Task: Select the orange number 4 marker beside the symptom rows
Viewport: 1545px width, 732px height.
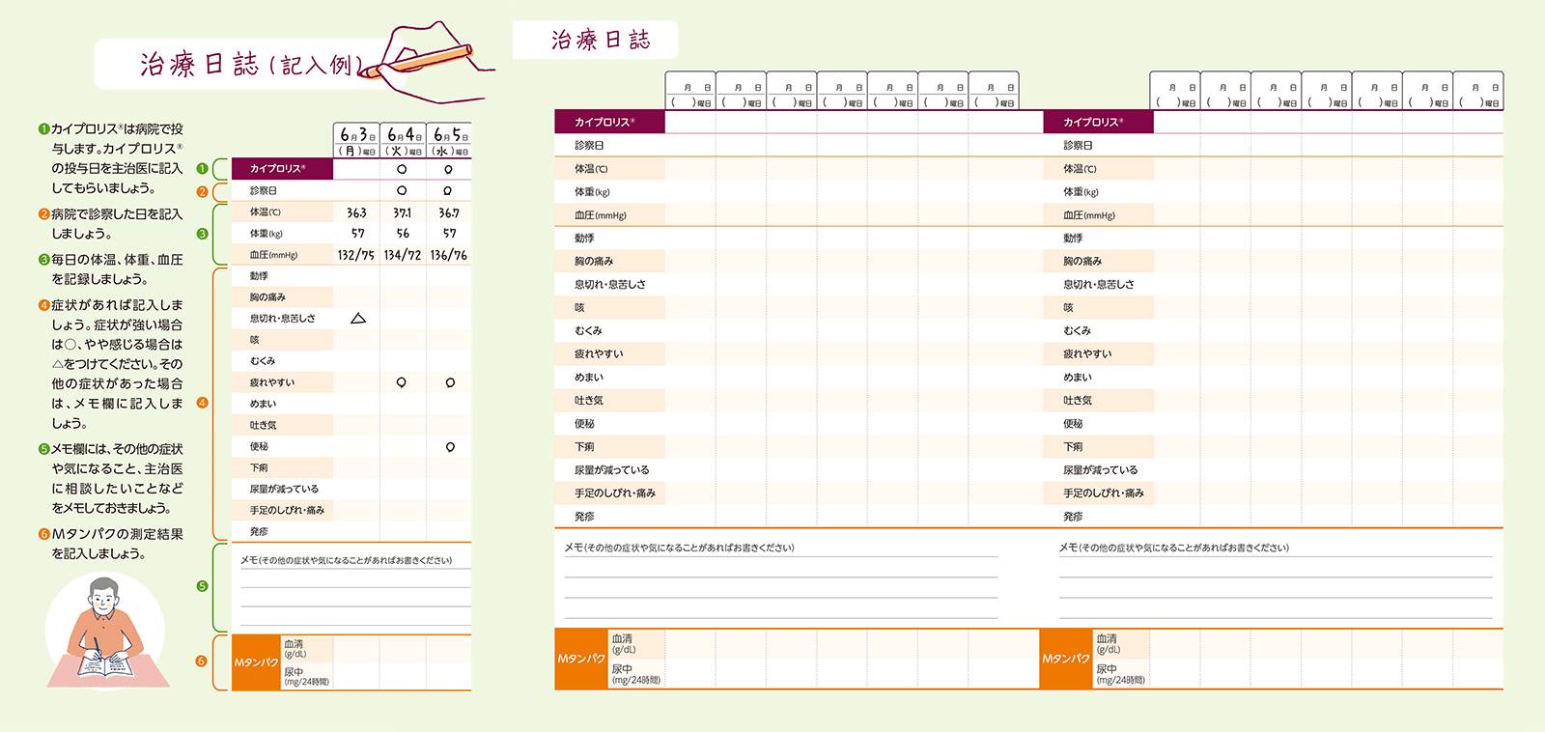Action: [x=202, y=403]
